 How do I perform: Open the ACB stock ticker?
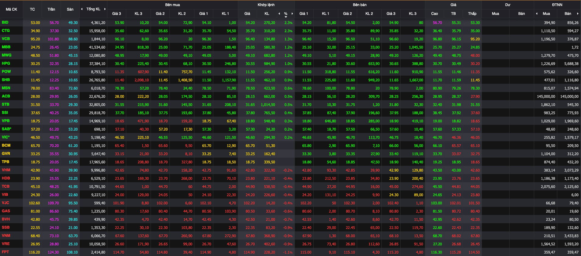(x=6, y=96)
